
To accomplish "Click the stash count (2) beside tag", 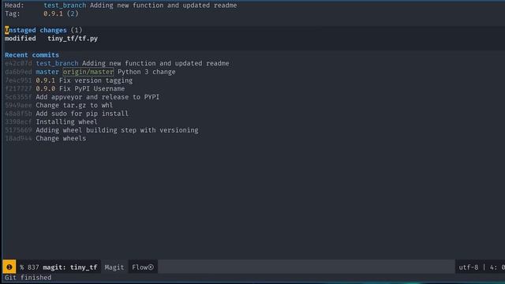I will point(73,13).
